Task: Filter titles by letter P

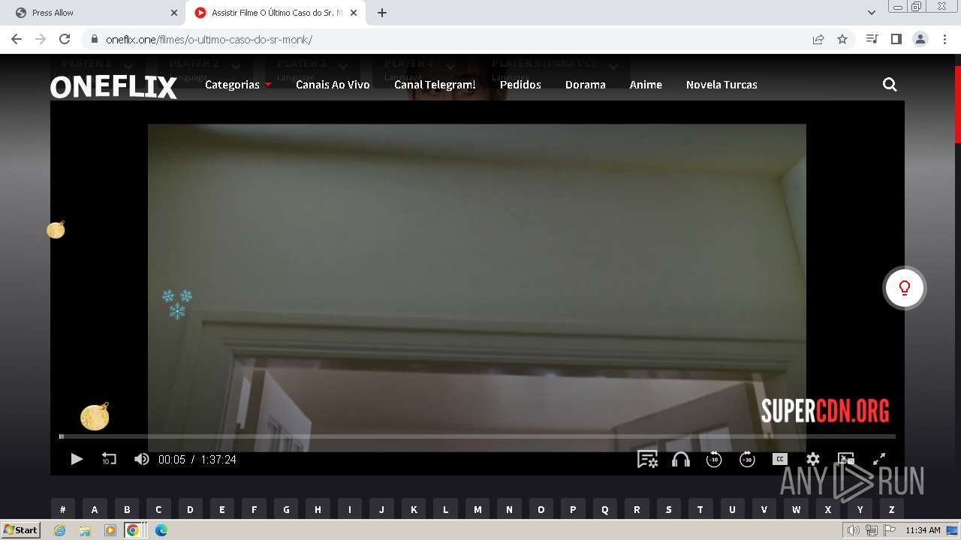Action: (x=573, y=509)
